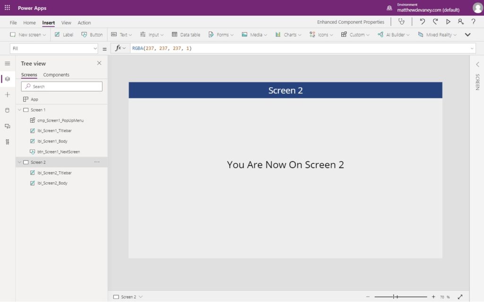Open the Media dropdown in ribbon

254,34
